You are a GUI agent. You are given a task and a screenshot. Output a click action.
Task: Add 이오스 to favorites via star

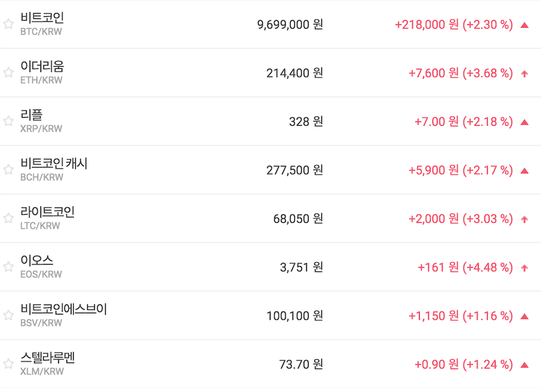pyautogui.click(x=8, y=267)
